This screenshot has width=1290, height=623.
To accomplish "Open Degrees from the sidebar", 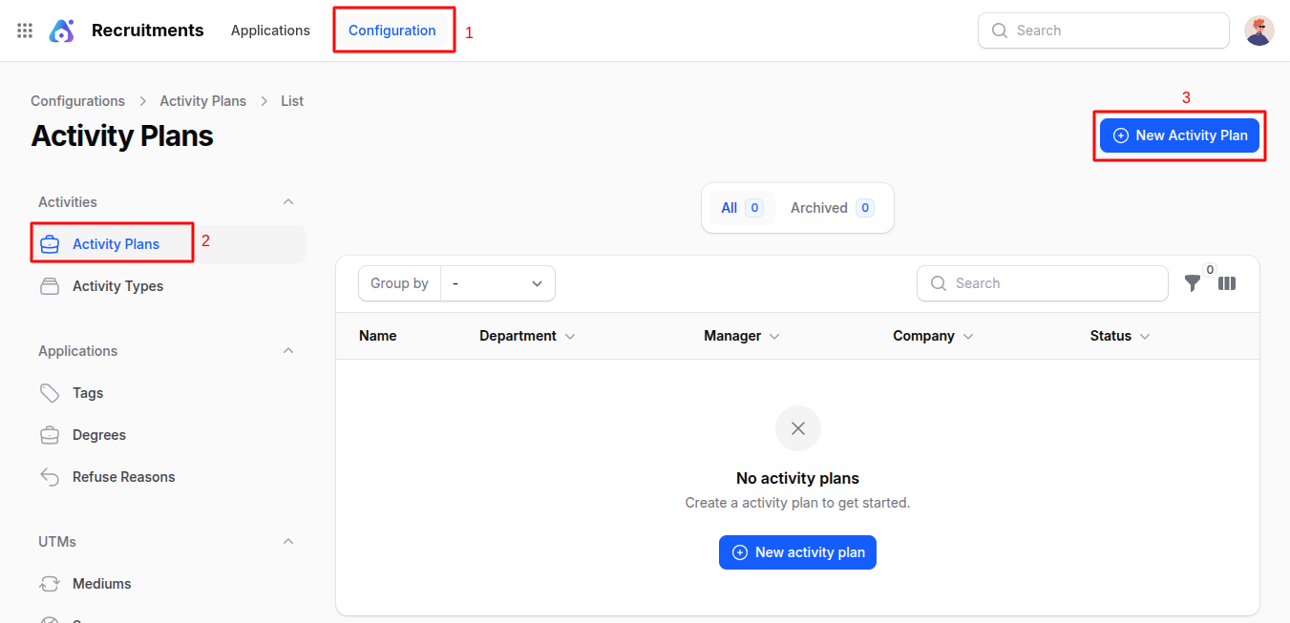I will coord(99,435).
